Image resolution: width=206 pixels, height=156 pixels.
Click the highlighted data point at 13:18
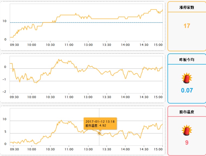99,133
